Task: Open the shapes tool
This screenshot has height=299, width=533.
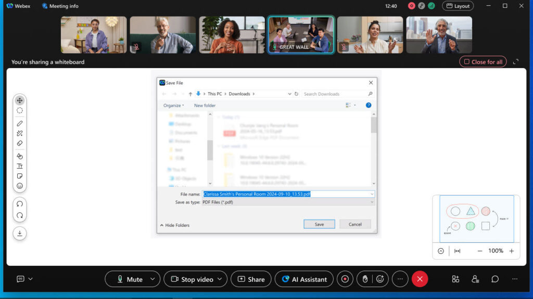Action: point(20,156)
